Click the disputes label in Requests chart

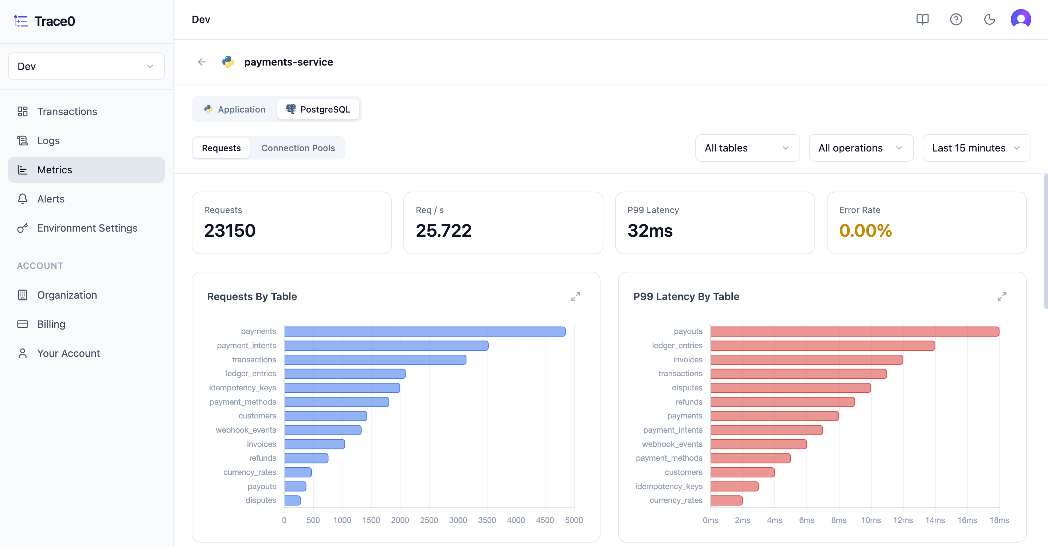(x=261, y=500)
